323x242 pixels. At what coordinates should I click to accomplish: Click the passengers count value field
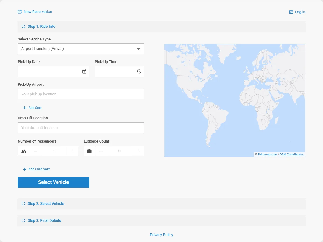[x=54, y=151]
